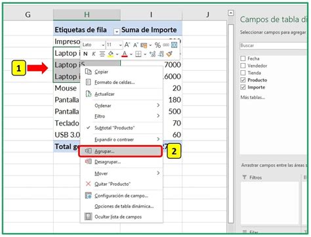This screenshot has width=311, height=237.
Task: Click the Bold (N) button in mini toolbar
Action: (85, 54)
